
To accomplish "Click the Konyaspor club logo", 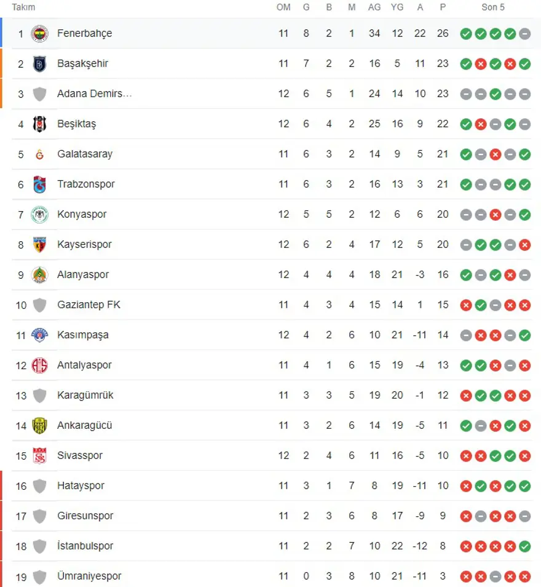I will point(39,214).
